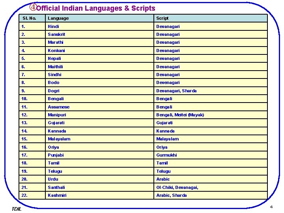The width and height of the screenshot is (284, 213).
Task: Select the "Arabic" script cell for Urdu
Action: tap(211, 179)
